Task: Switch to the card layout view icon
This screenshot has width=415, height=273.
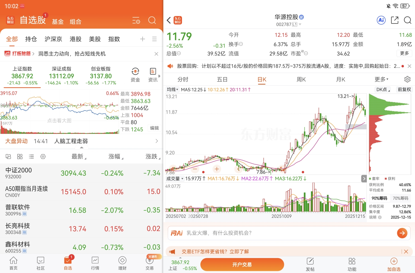Action: [x=8, y=156]
